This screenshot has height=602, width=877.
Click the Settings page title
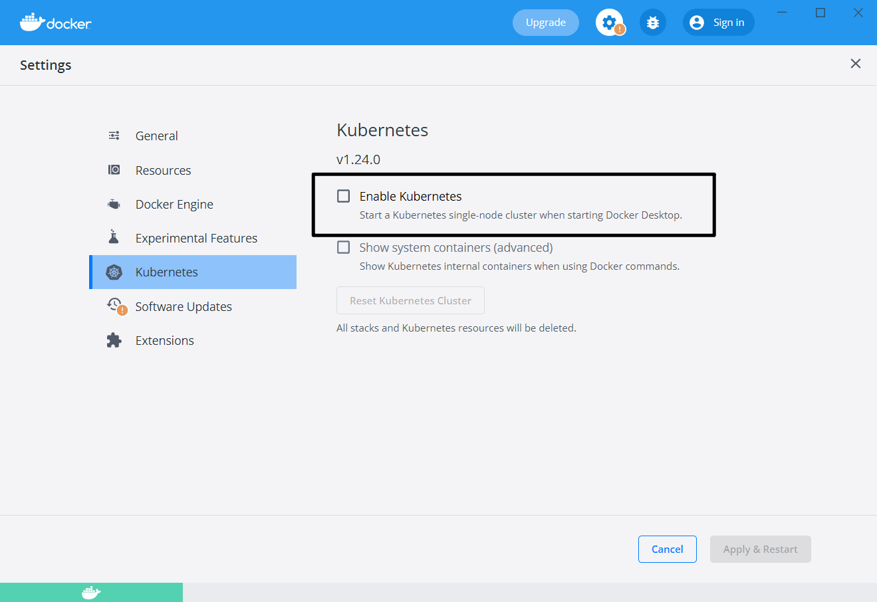point(46,65)
